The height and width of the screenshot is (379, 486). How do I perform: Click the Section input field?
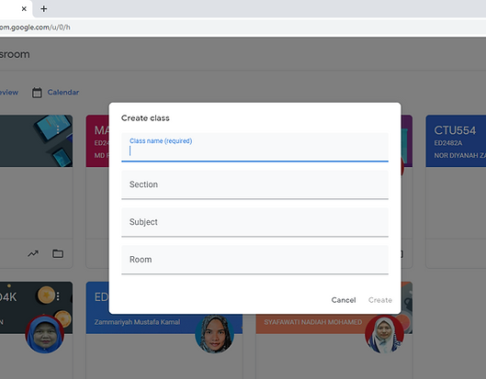pos(254,184)
